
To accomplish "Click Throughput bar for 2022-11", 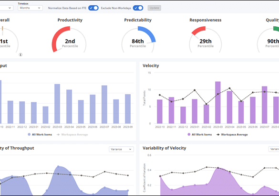I will tap(10, 112).
